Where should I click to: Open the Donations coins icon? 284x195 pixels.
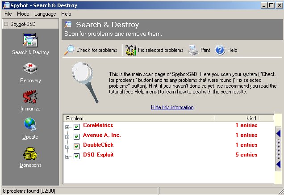pyautogui.click(x=30, y=153)
